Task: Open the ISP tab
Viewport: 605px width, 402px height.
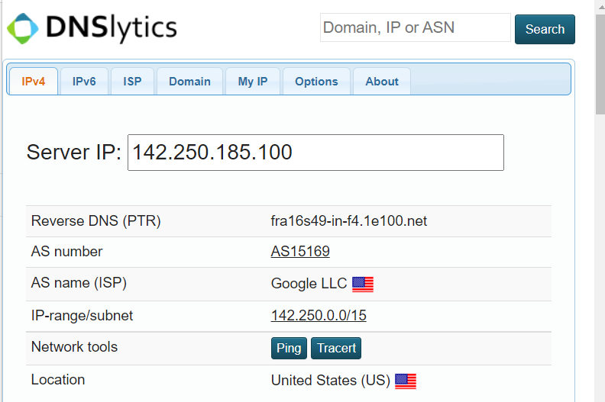Action: pyautogui.click(x=132, y=82)
